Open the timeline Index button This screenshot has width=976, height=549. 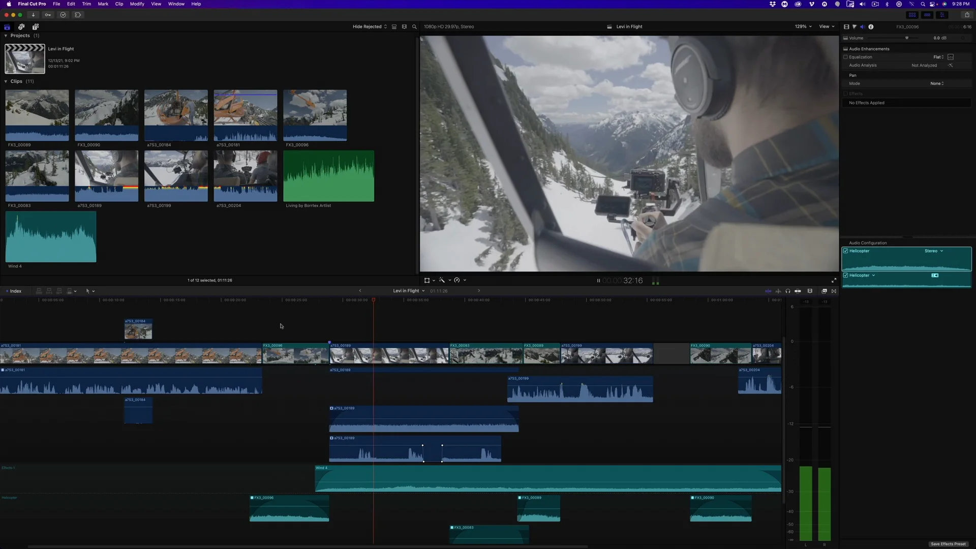(14, 291)
